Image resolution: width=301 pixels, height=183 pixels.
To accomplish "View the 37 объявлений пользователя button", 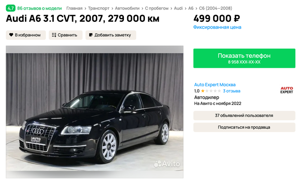I will (244, 115).
